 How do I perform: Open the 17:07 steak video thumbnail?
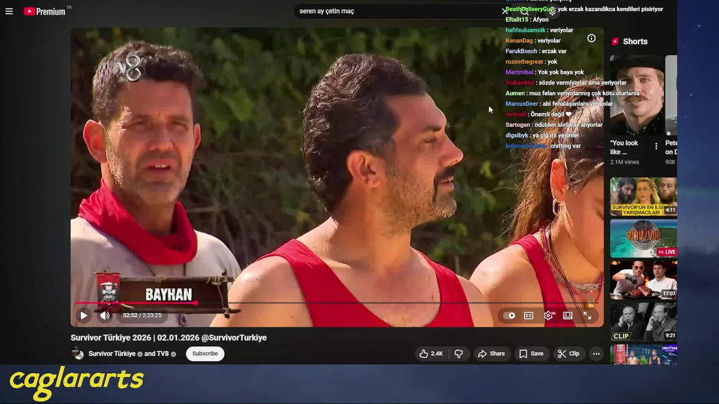coord(644,279)
